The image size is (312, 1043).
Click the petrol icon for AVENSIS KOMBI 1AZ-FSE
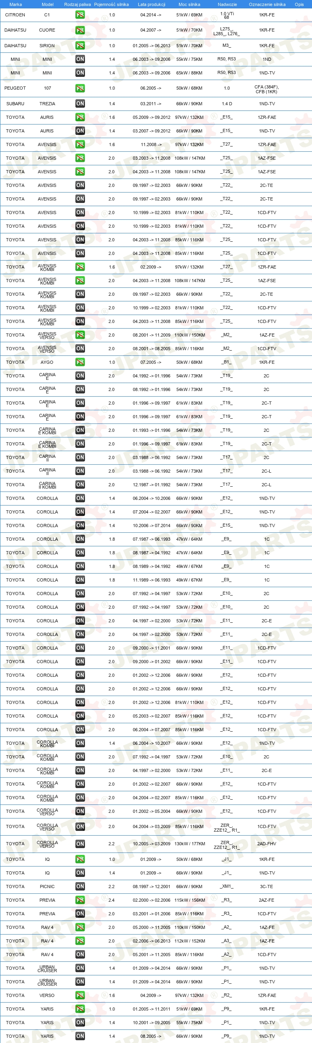click(80, 281)
